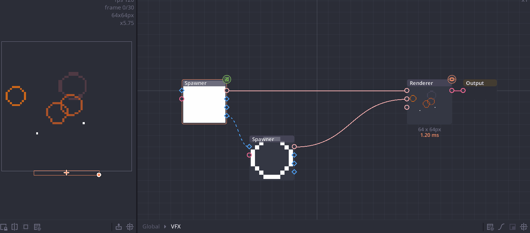The width and height of the screenshot is (530, 233).
Task: Click the x5.75 zoom level text
Action: [x=127, y=23]
